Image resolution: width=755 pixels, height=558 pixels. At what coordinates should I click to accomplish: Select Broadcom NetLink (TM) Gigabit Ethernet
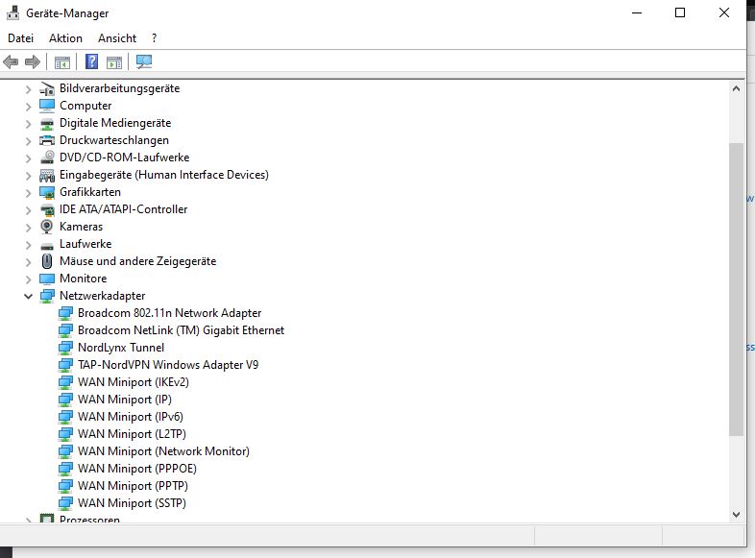tap(181, 330)
